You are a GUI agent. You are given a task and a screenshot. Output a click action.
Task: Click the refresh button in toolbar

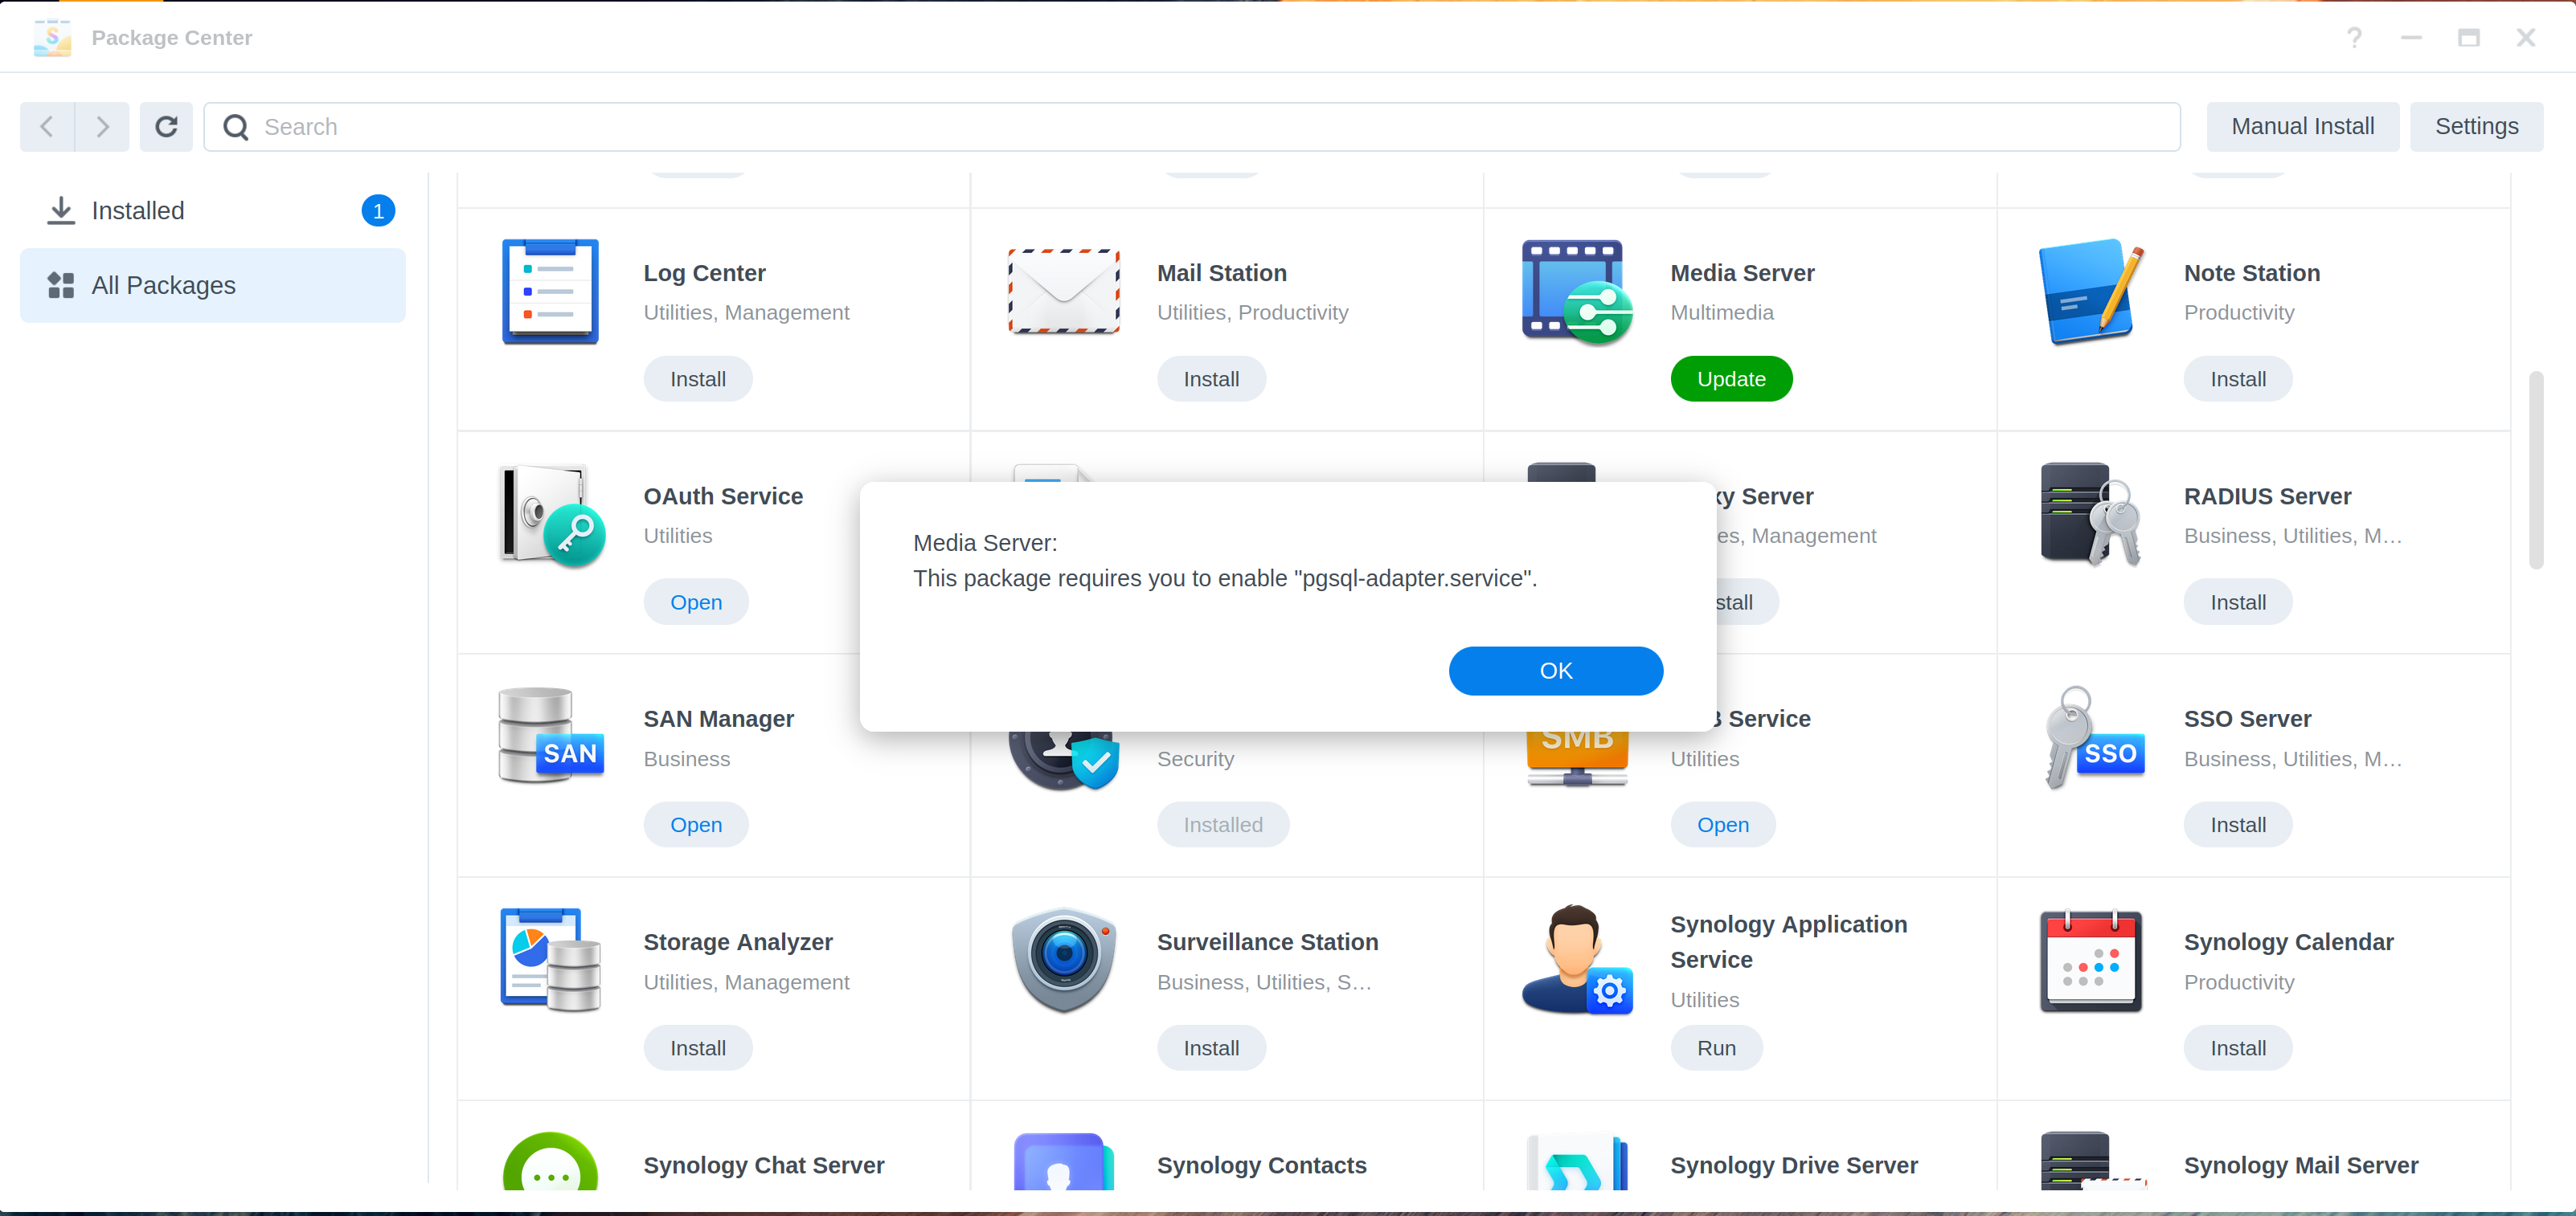[x=164, y=126]
